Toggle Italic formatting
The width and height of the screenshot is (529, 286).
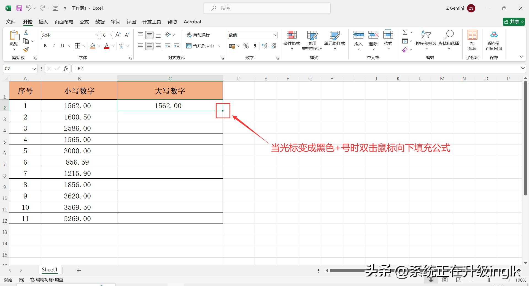[x=54, y=46]
